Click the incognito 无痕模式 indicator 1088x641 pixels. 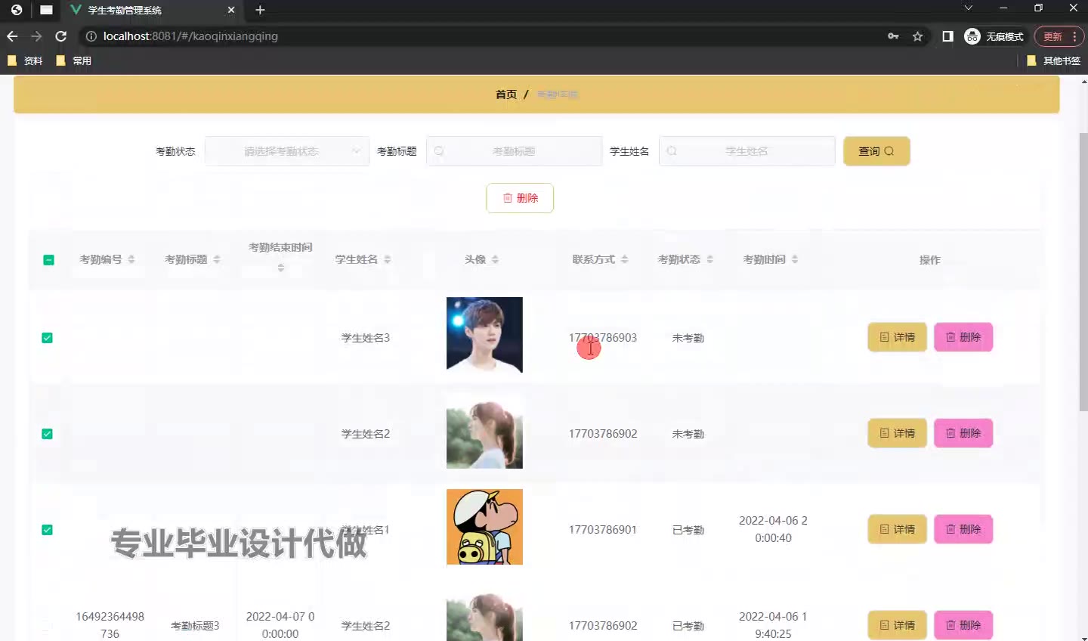tap(994, 36)
